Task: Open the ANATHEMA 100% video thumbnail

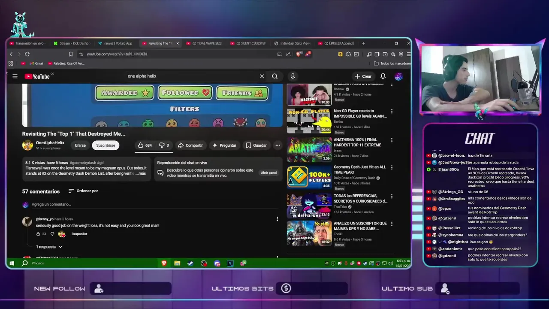Action: pos(309,149)
